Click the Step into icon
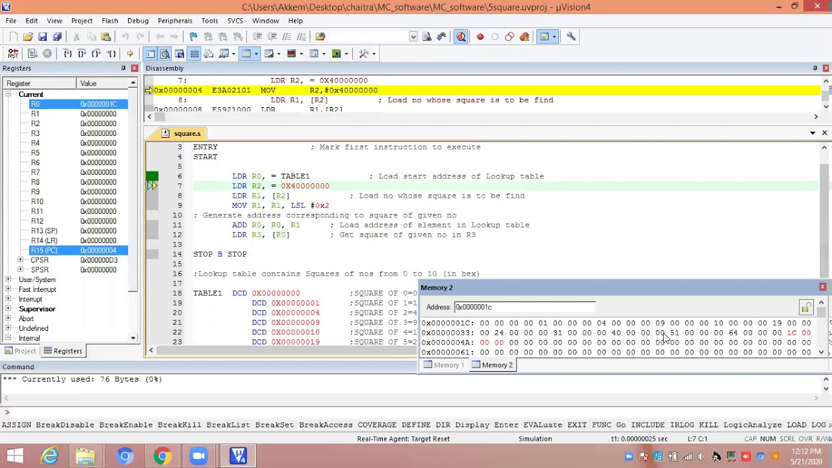The width and height of the screenshot is (832, 468). pyautogui.click(x=67, y=54)
